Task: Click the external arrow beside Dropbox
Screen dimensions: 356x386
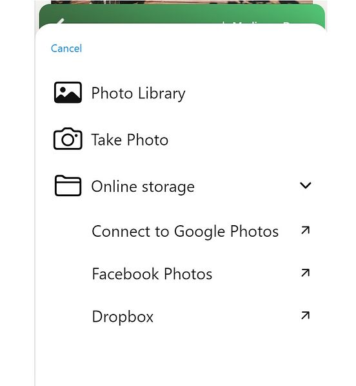Action: coord(306,315)
